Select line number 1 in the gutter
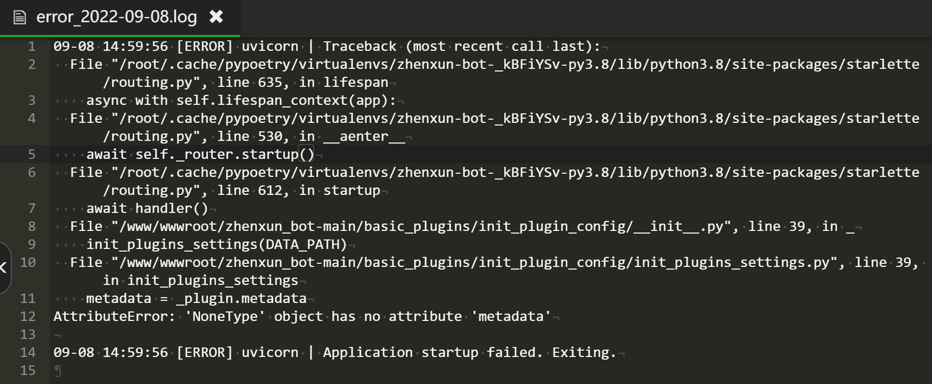The height and width of the screenshot is (384, 932). point(32,46)
